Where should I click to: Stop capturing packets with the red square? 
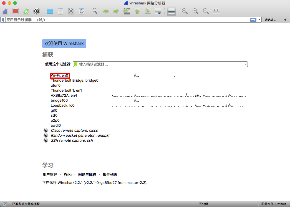click(x=16, y=11)
